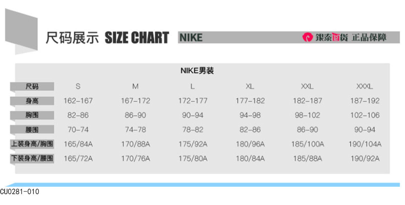Select the 腰围 row label
Image resolution: width=405 pixels, height=205 pixels.
click(32, 130)
